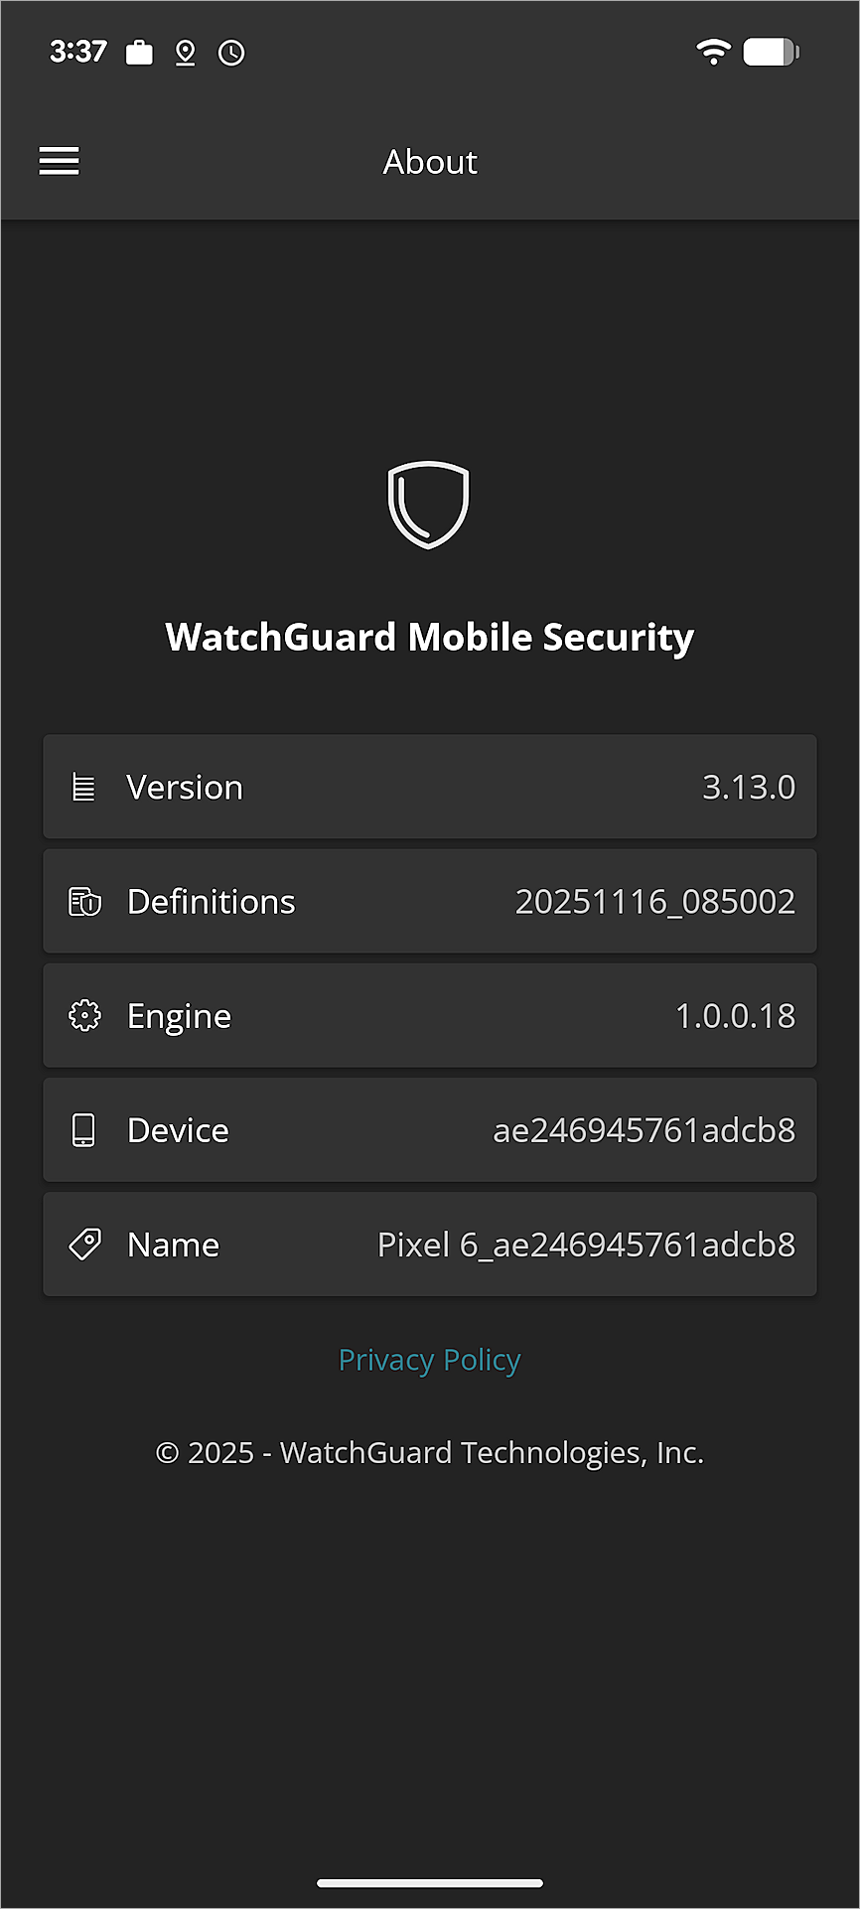Click the Device phone icon
The height and width of the screenshot is (1909, 860).
(84, 1129)
